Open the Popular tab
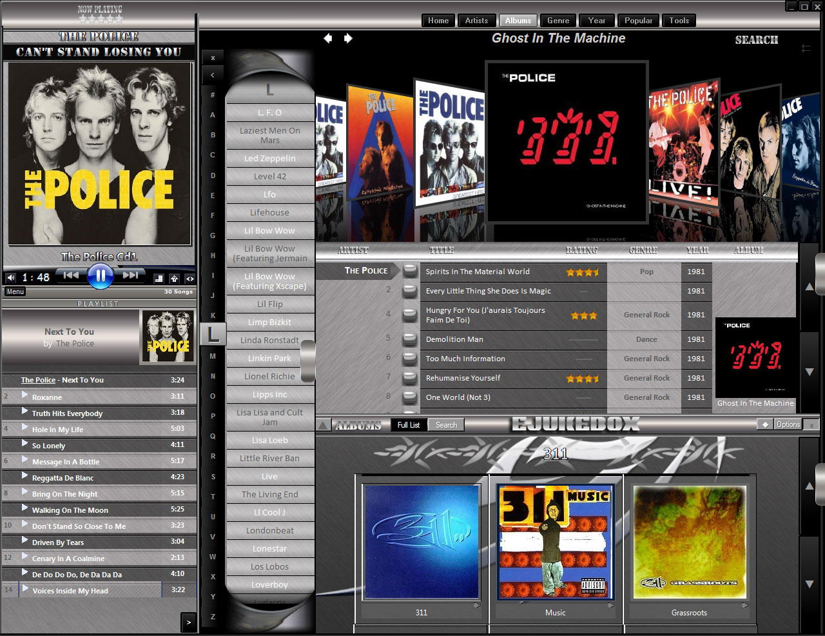Viewport: 825px width, 636px height. point(638,21)
